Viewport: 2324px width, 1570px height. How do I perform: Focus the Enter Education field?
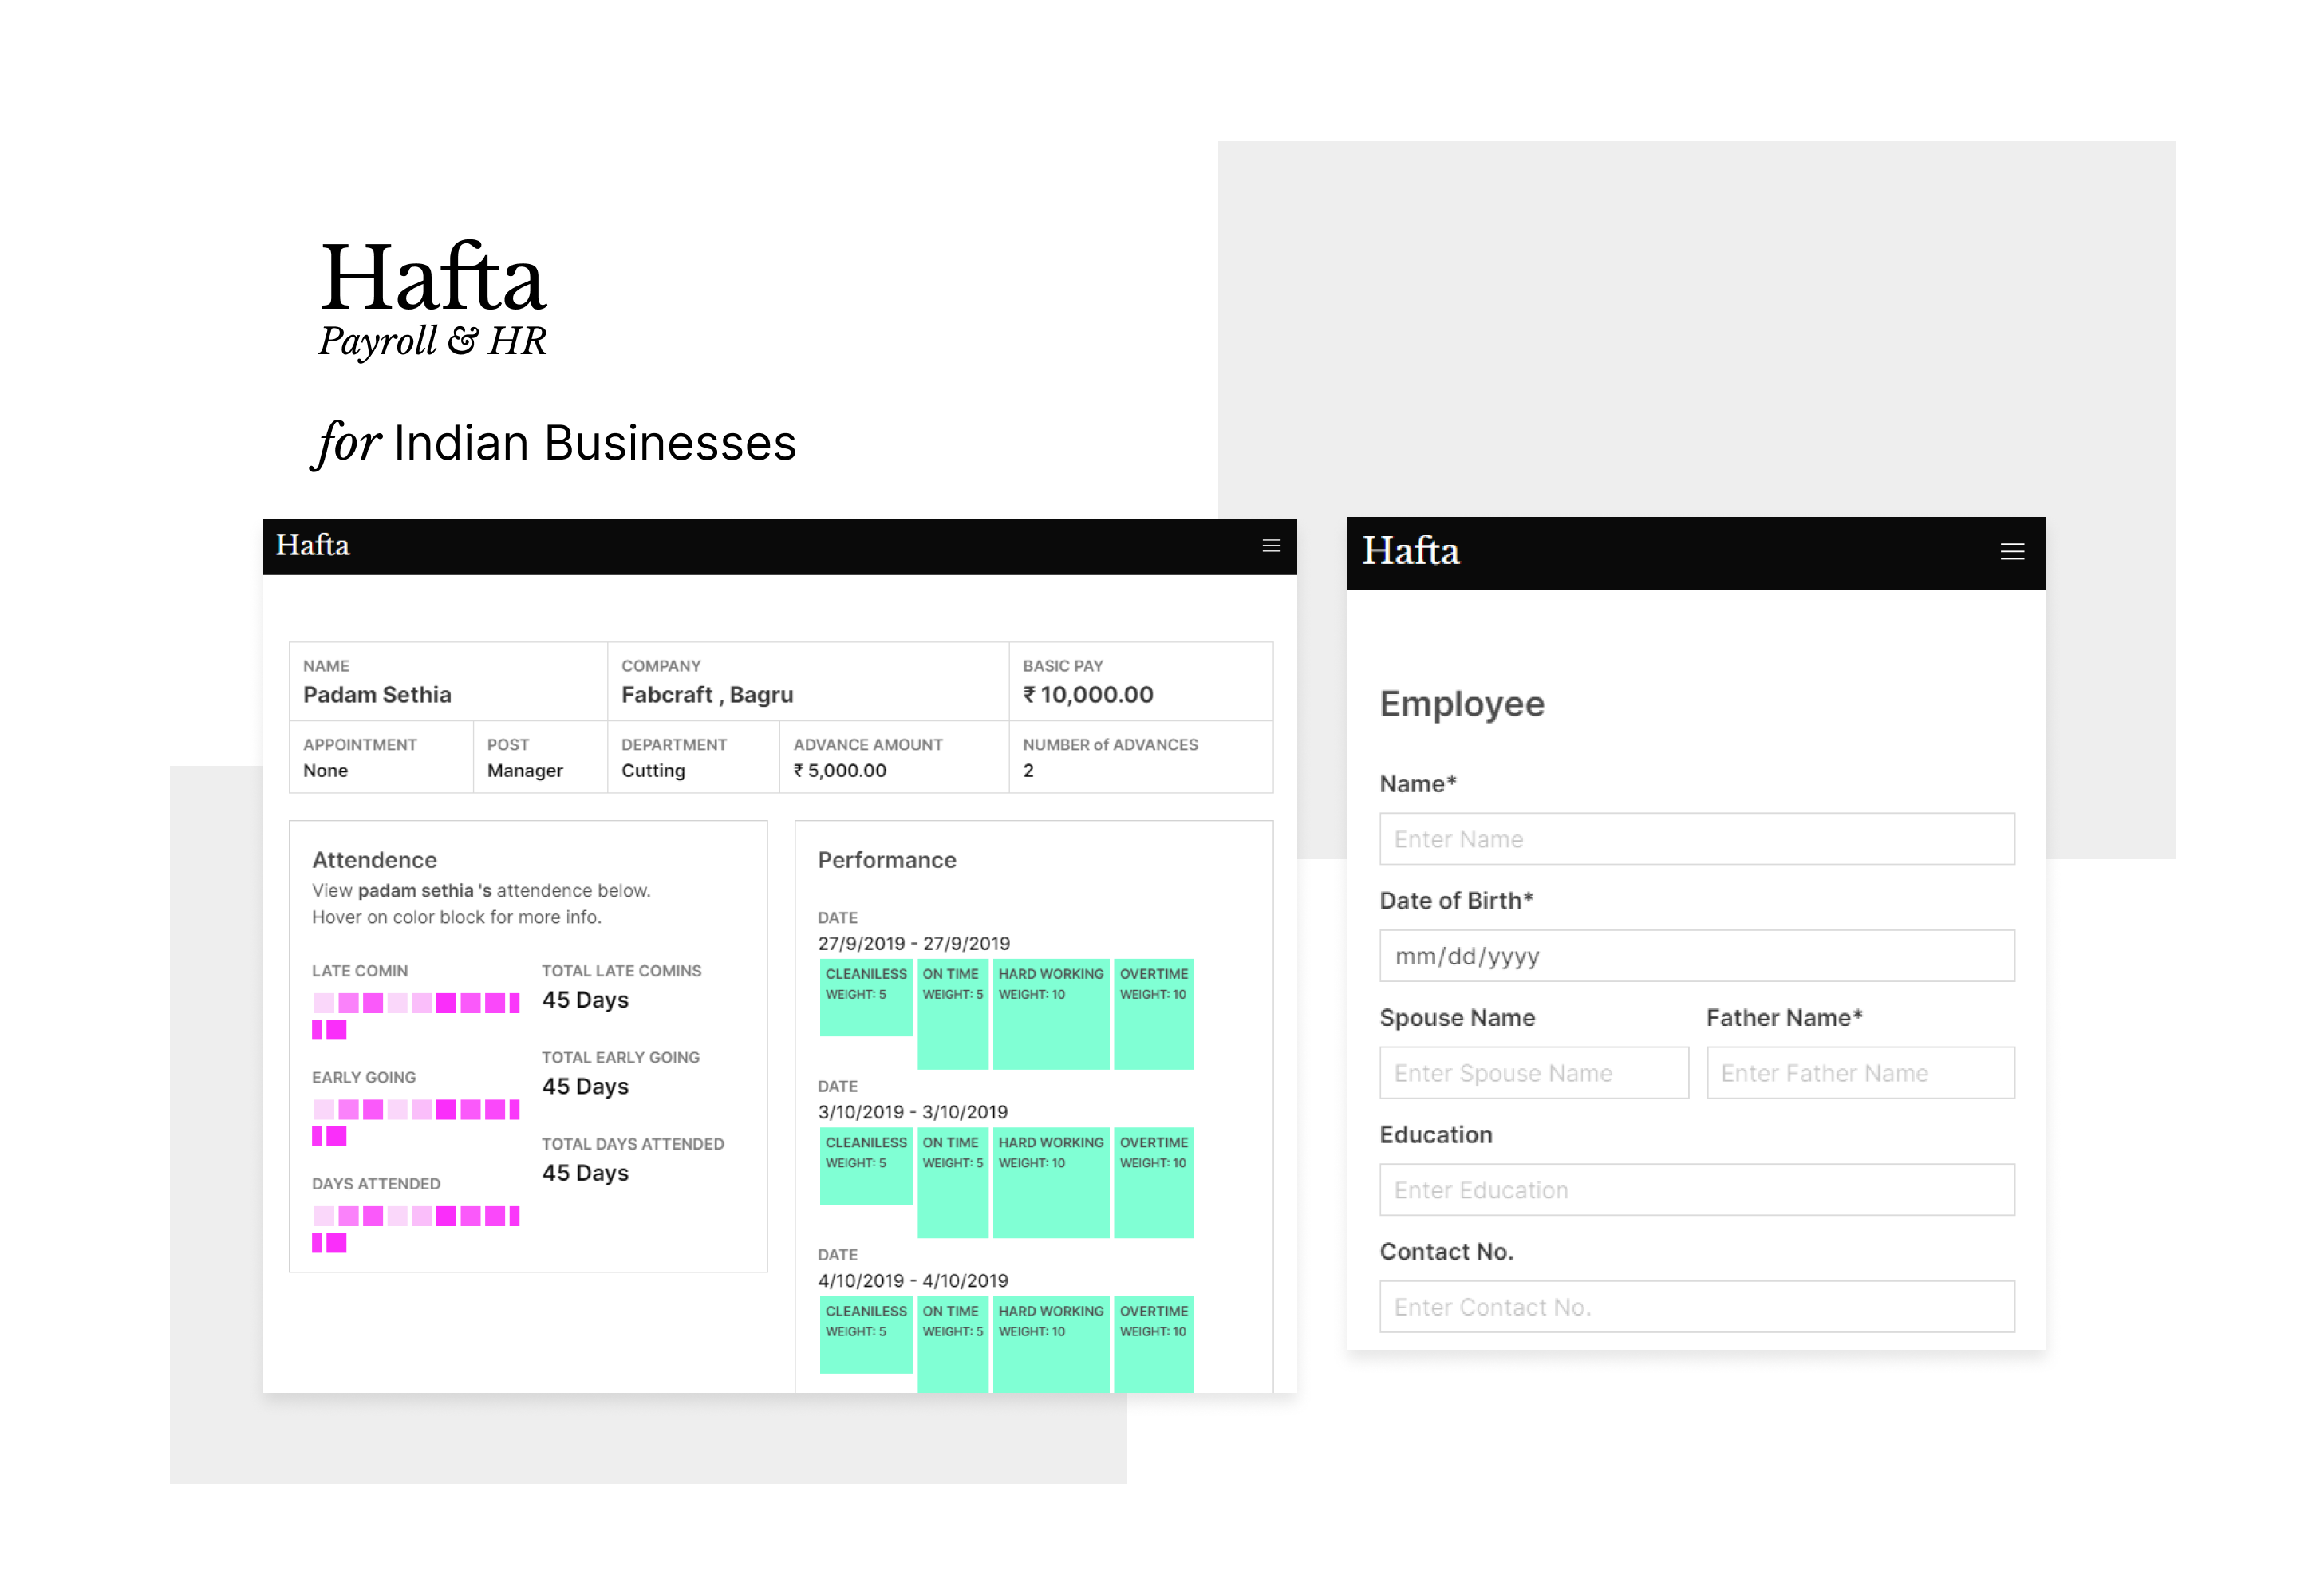(x=1696, y=1190)
